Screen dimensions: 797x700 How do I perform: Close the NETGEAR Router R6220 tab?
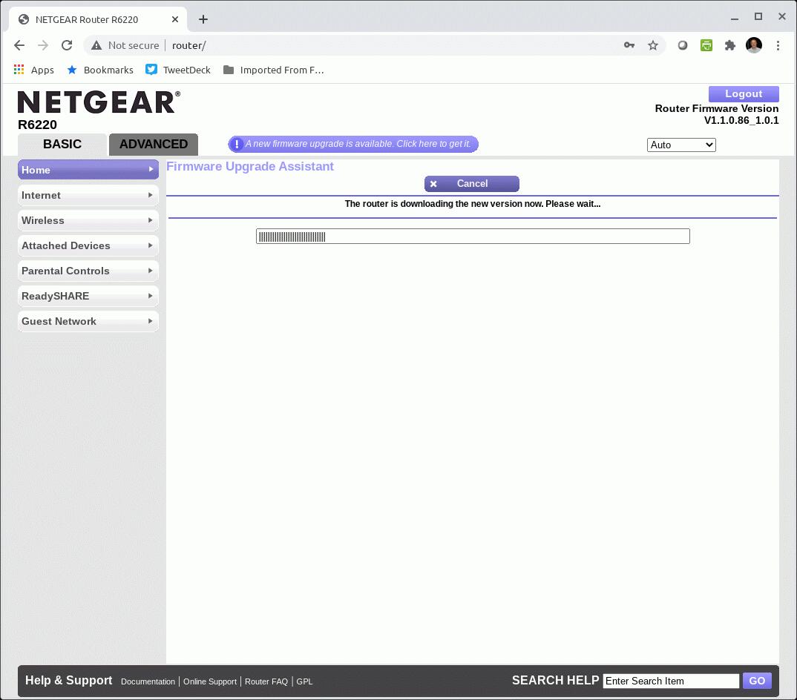tap(175, 19)
